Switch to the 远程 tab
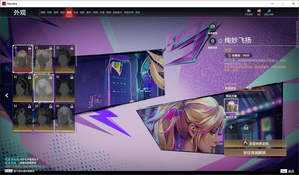This screenshot has height=175, width=299. pos(82,12)
